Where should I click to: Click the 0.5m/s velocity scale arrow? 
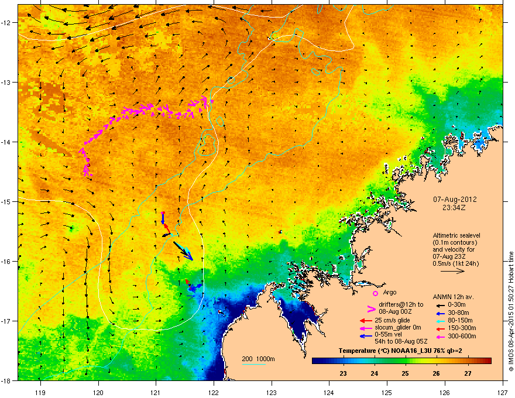tap(452, 271)
